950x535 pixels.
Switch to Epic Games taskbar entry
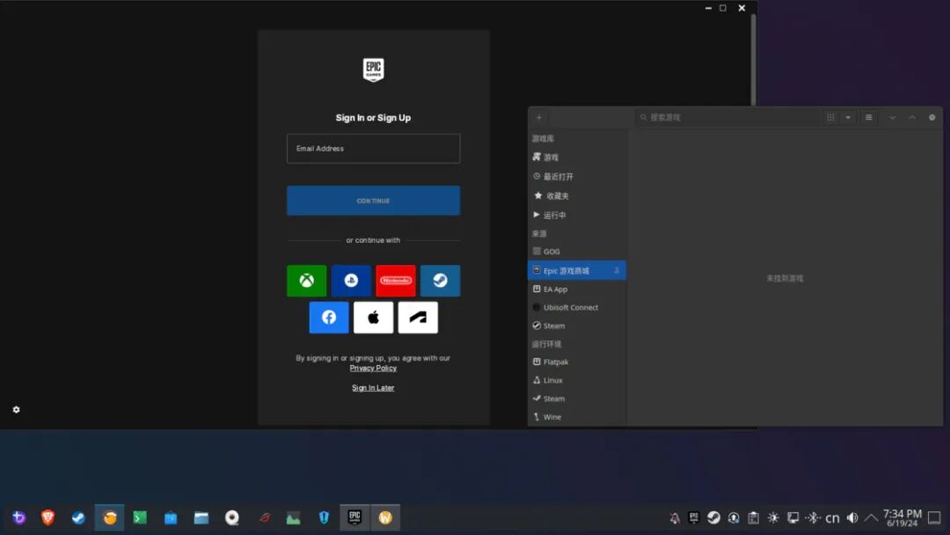[354, 517]
